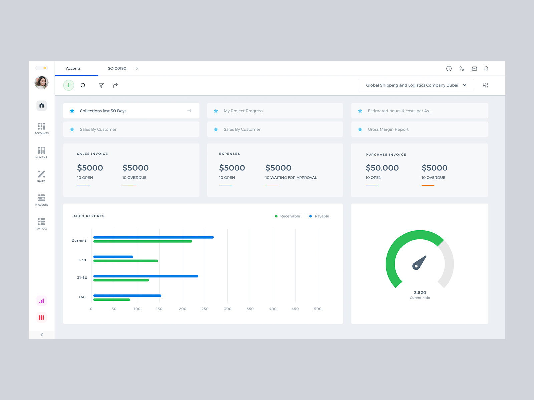Collapse the sidebar using the bottom chevron

(x=41, y=335)
